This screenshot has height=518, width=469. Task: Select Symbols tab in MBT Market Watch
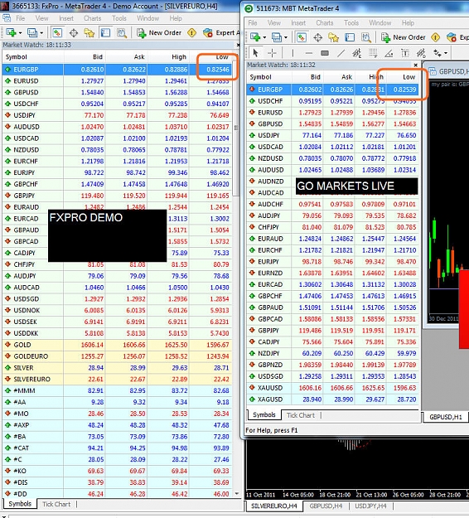(264, 415)
